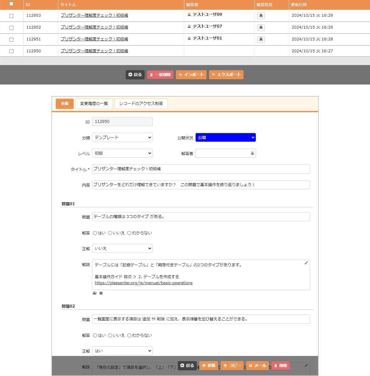Click user icon beside テストユーザ01
The width and height of the screenshot is (370, 376).
(x=189, y=38)
